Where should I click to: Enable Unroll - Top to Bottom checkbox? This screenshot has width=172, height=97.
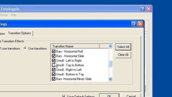pos(53,65)
